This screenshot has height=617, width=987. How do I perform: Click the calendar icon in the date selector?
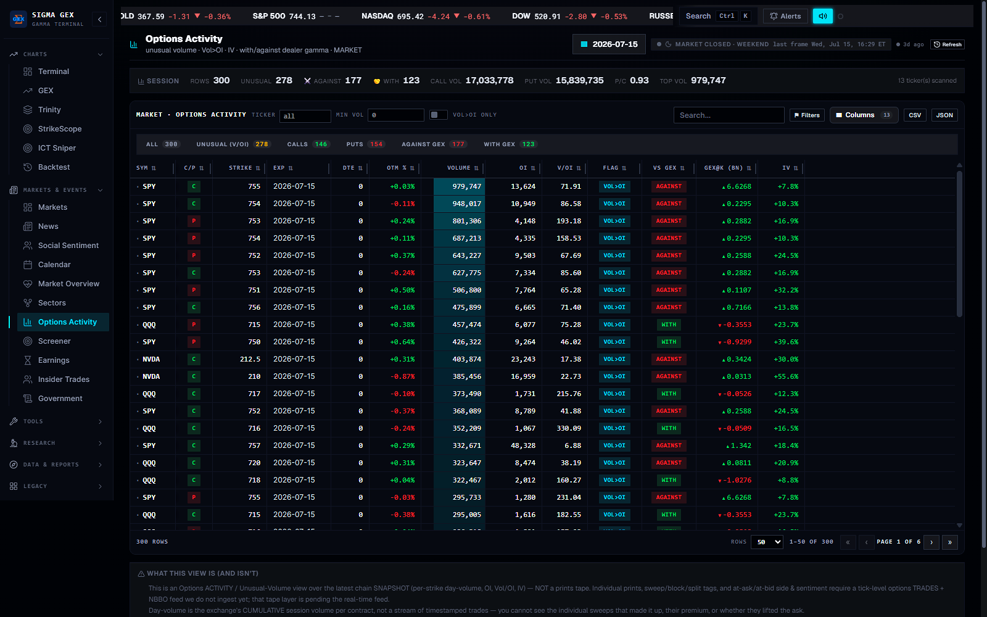tap(584, 44)
